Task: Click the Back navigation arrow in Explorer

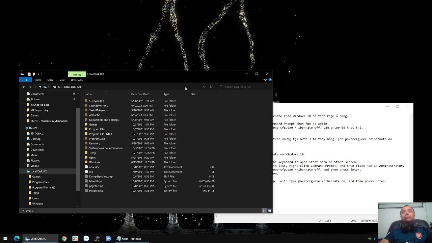Action: 24,87
